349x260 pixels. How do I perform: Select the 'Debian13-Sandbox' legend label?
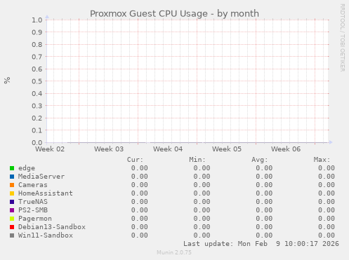click(52, 227)
